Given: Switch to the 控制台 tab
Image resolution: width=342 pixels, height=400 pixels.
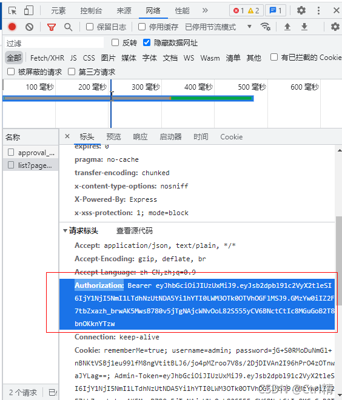Looking at the screenshot, I should (91, 10).
